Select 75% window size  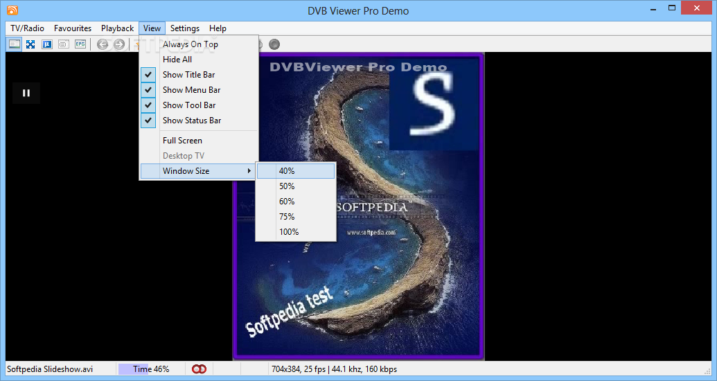296,216
